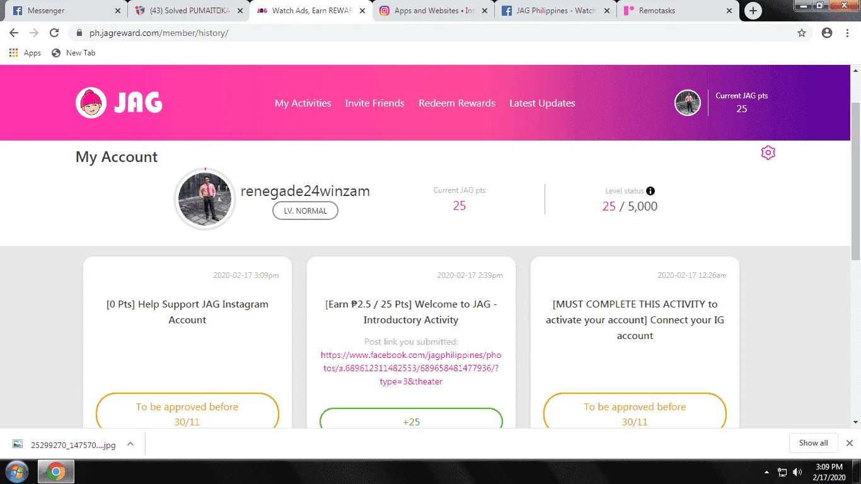Click the +25 points status button

click(411, 419)
